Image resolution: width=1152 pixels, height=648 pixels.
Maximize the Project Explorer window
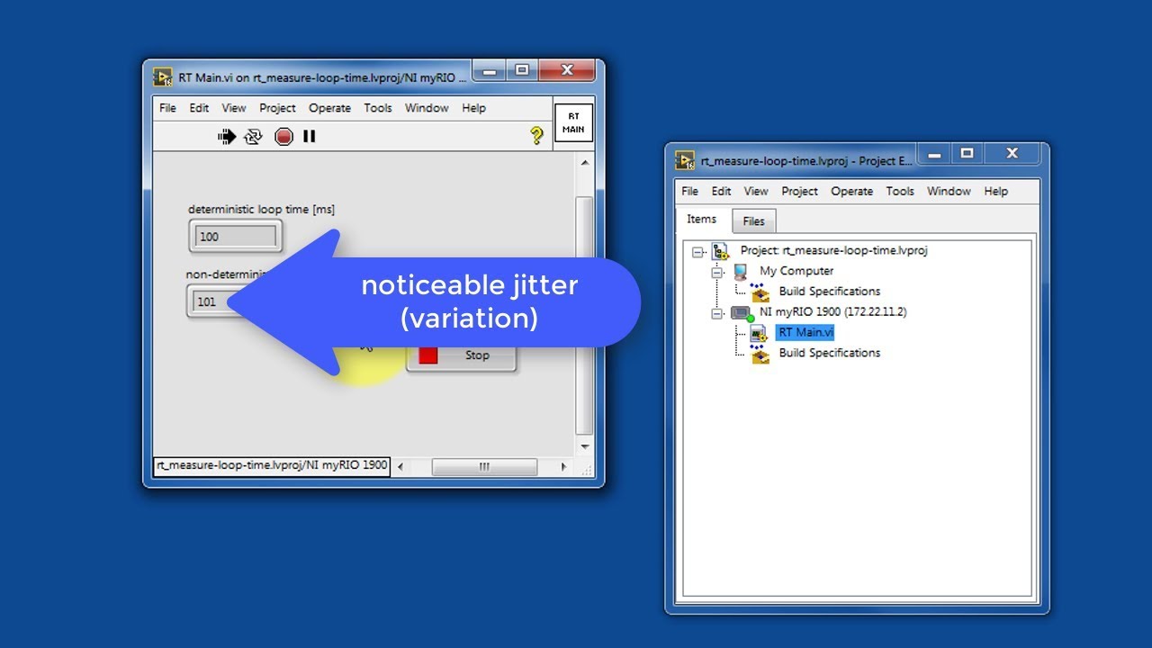tap(967, 154)
